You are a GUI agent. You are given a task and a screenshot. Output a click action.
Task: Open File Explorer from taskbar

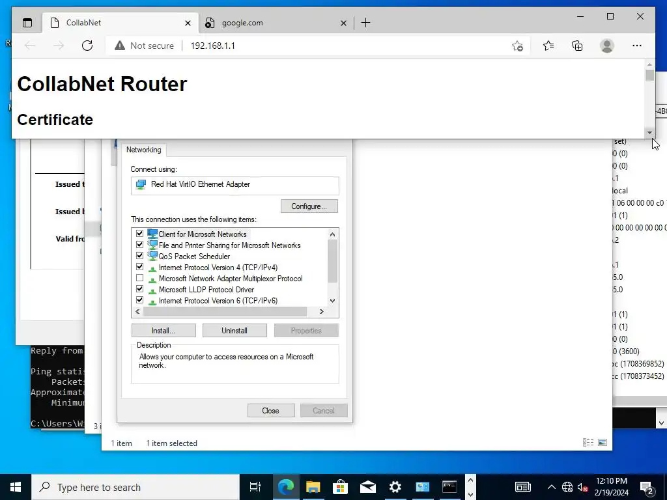313,487
